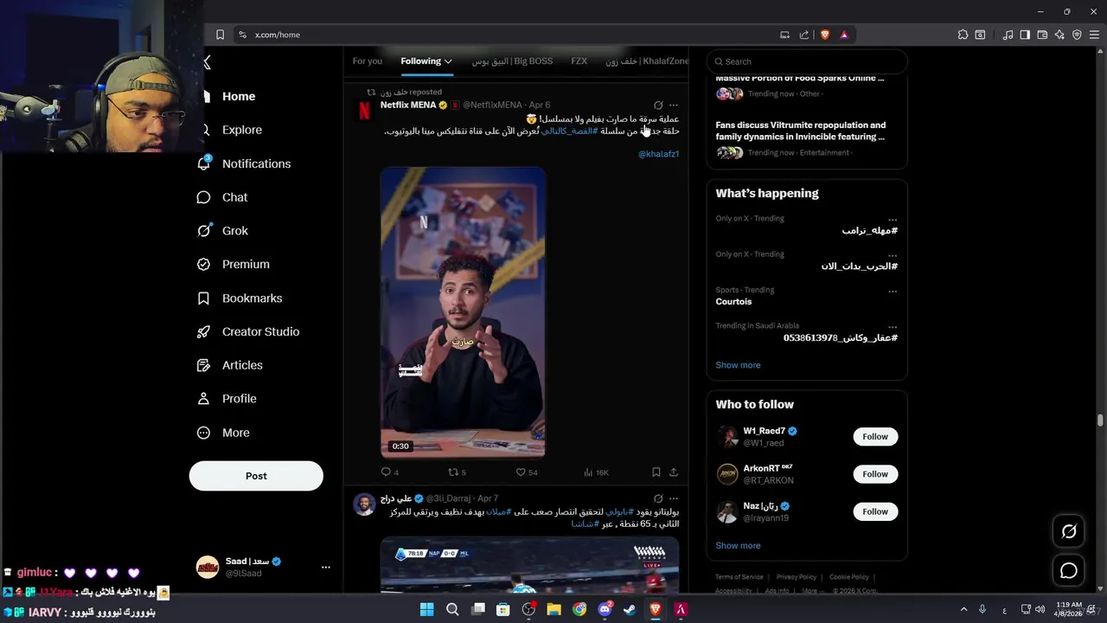Open the Netflix MENA profile avatar
The height and width of the screenshot is (623, 1107).
pyautogui.click(x=364, y=111)
